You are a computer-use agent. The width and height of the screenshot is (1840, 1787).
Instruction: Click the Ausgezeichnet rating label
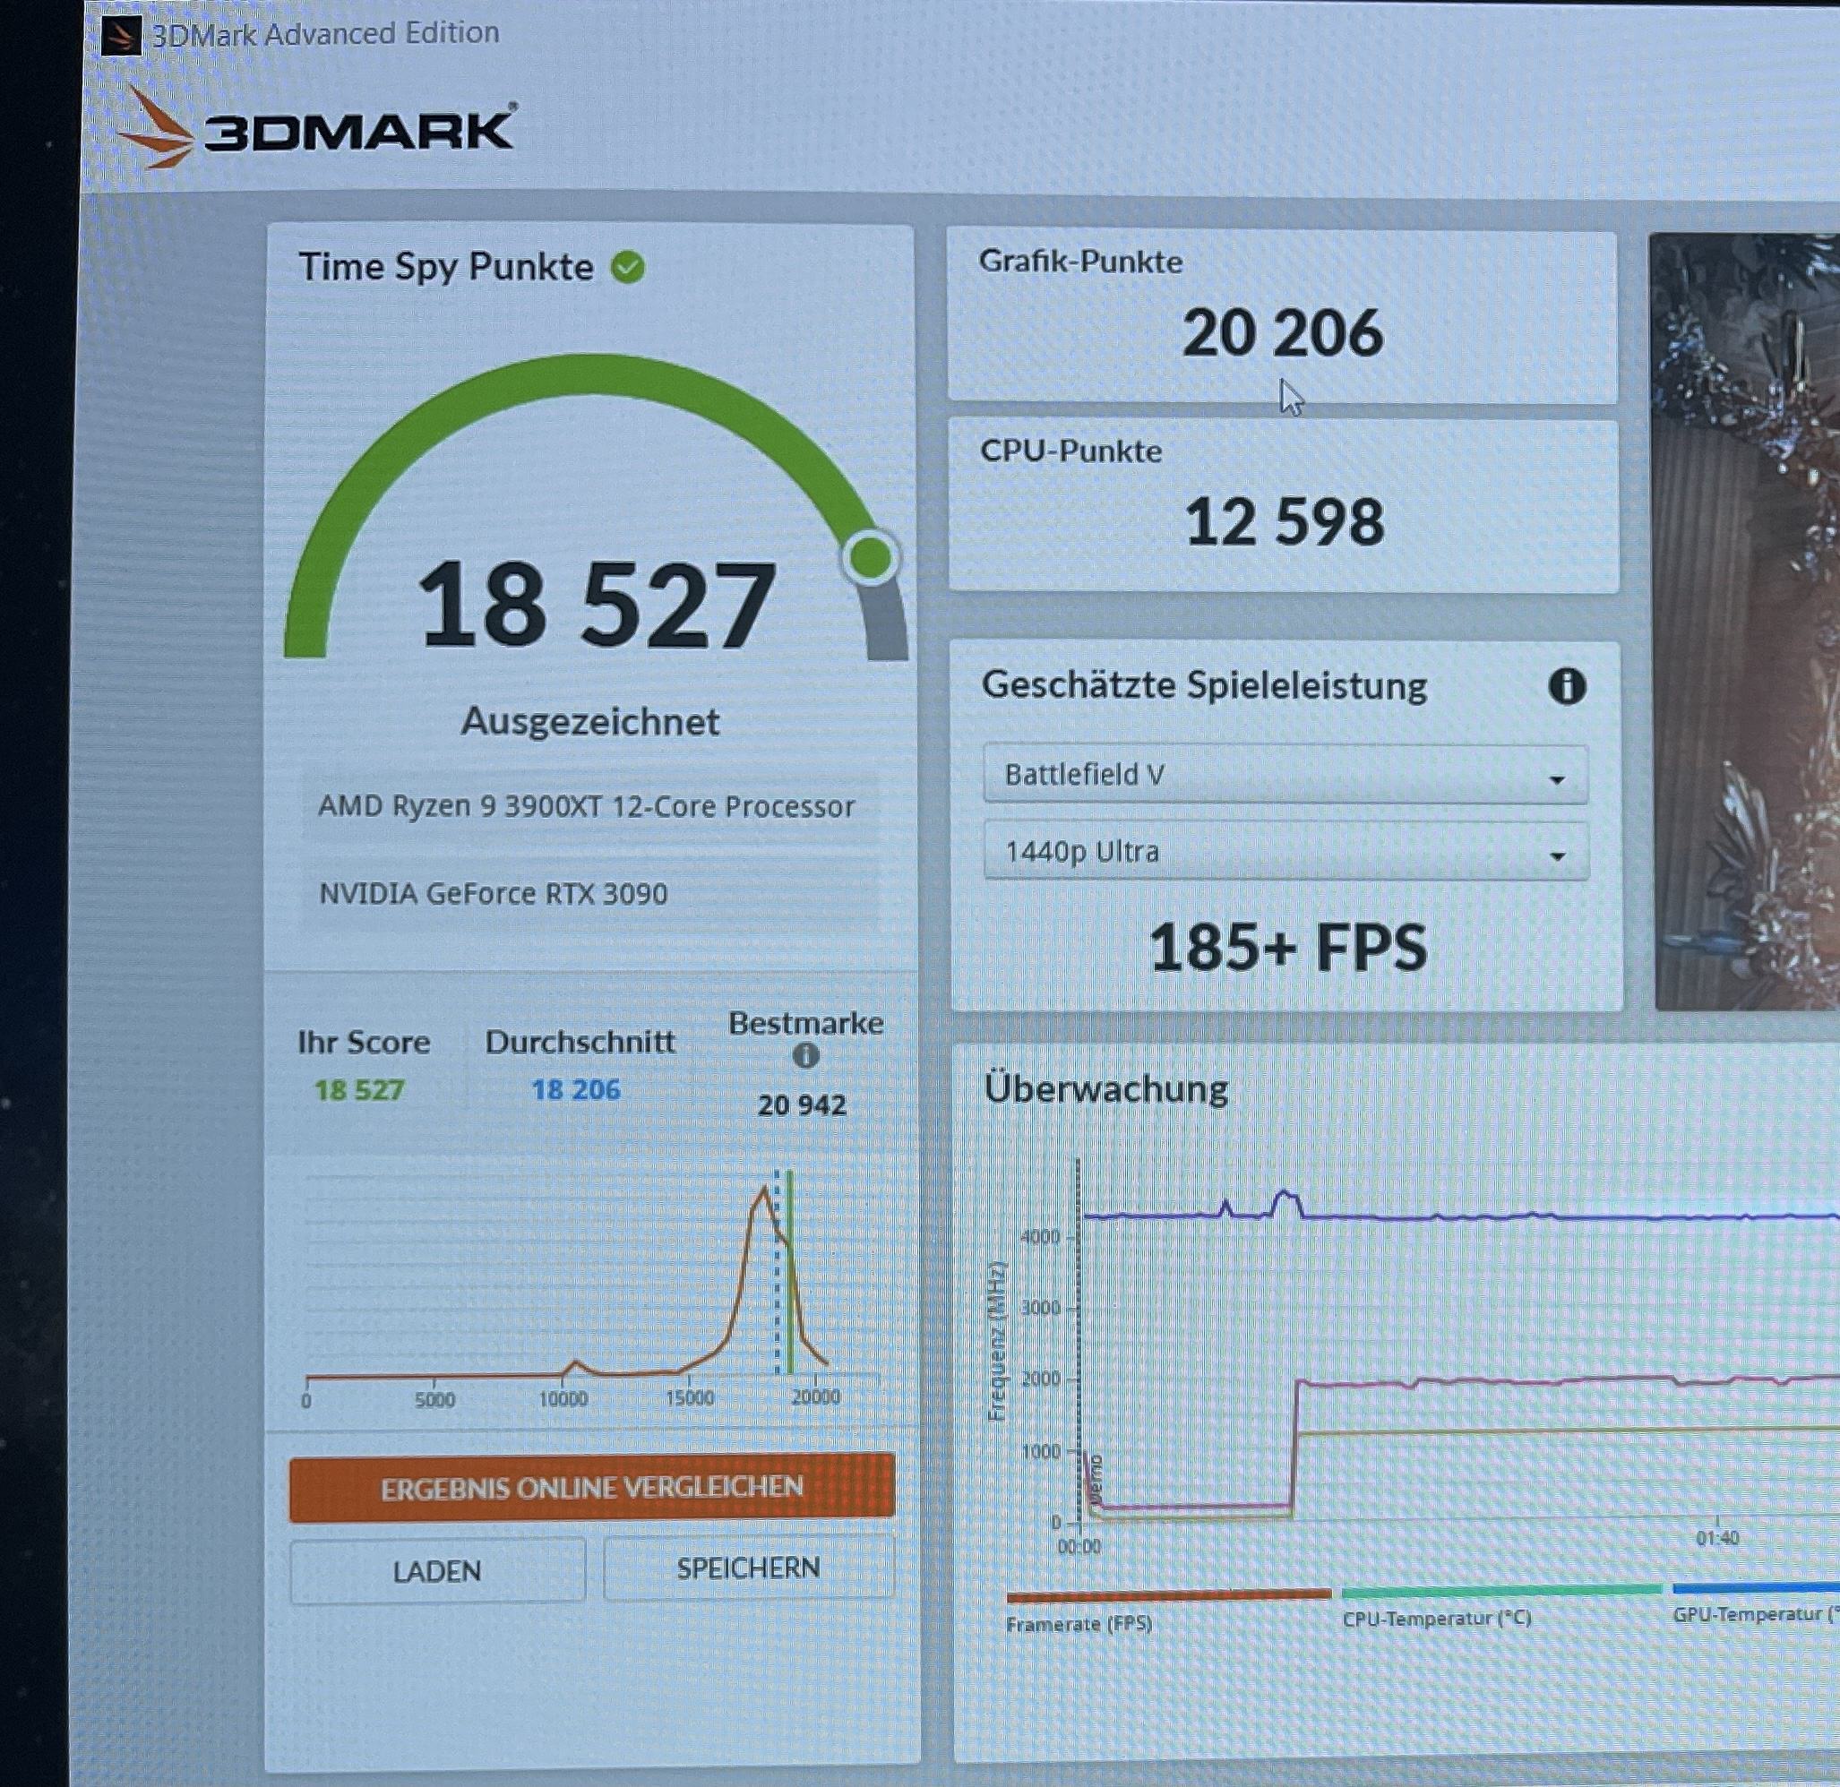pos(590,721)
